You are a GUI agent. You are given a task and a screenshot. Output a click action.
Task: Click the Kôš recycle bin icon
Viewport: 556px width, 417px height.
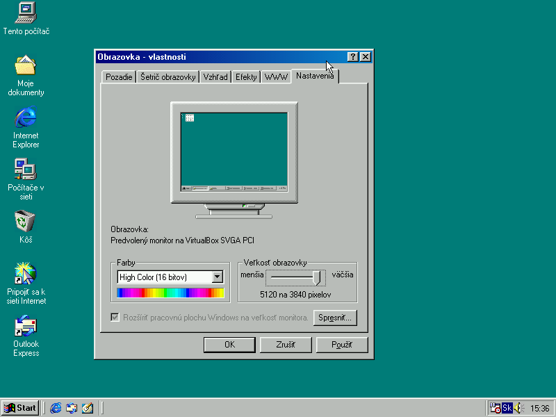(26, 222)
